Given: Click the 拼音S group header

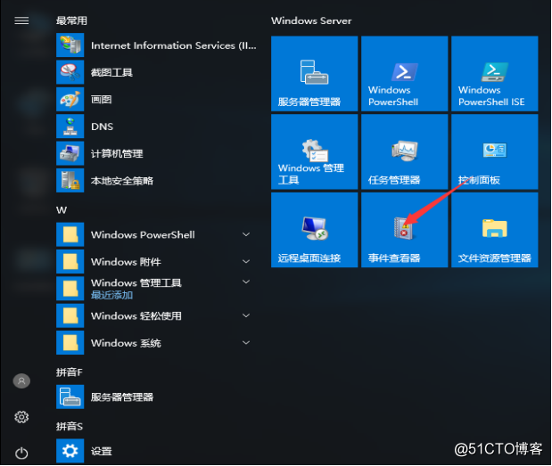Looking at the screenshot, I should click(x=70, y=426).
